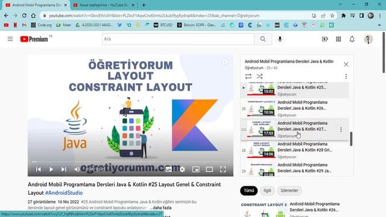The width and height of the screenshot is (386, 217).
Task: Open browser home page
Action: click(33, 16)
